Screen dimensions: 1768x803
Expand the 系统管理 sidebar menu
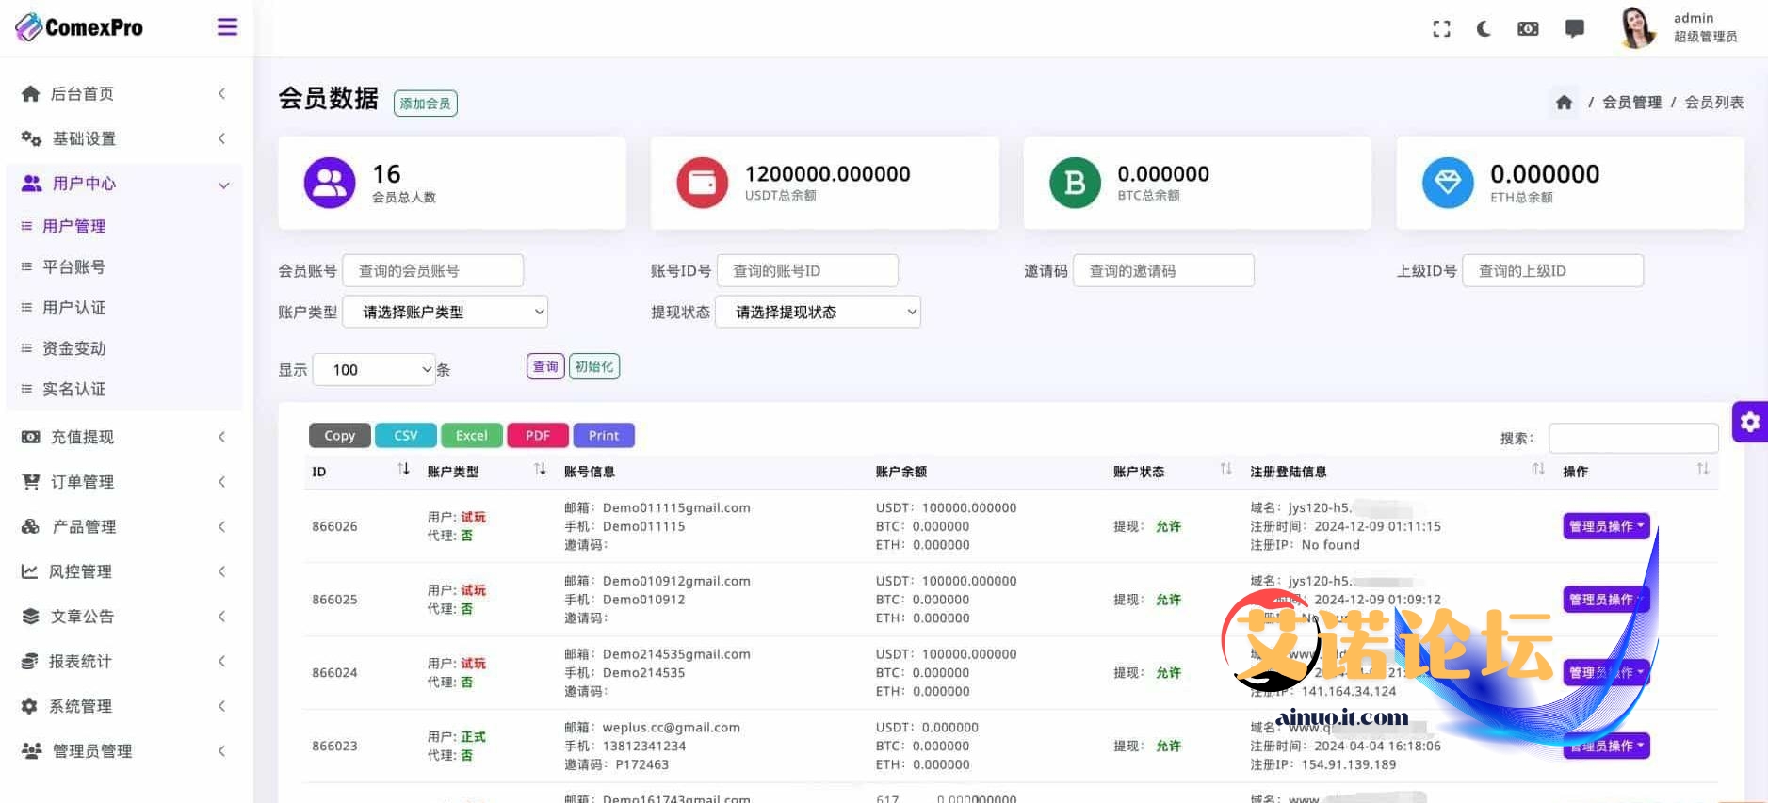click(124, 706)
